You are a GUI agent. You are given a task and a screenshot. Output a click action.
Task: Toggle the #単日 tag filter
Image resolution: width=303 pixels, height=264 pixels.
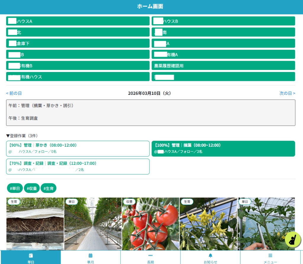point(15,188)
